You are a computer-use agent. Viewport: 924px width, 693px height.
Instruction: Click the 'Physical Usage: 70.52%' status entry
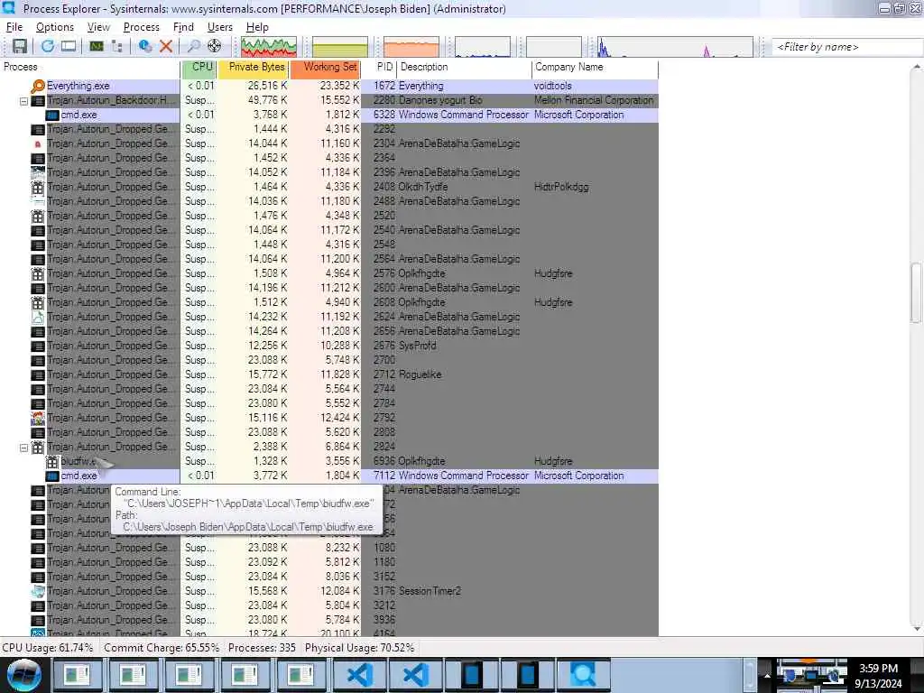[359, 648]
